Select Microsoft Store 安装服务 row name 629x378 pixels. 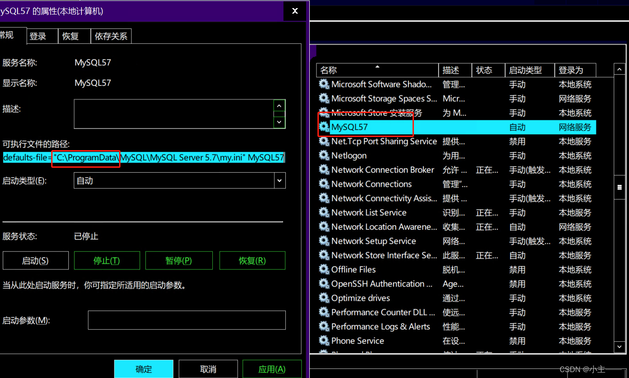point(377,113)
